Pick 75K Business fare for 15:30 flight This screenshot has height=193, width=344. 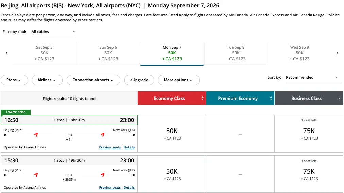(309, 174)
